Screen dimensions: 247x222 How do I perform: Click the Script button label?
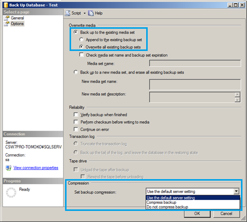pos(76,13)
